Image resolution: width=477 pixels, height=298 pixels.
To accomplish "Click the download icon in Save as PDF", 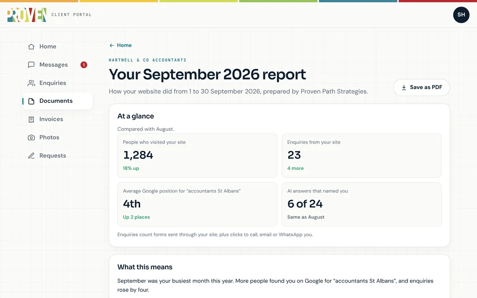I will point(403,87).
